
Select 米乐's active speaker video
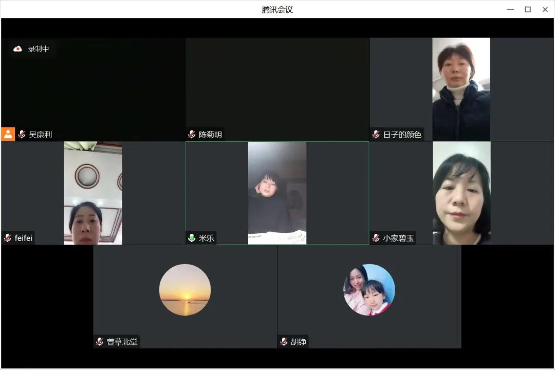277,193
